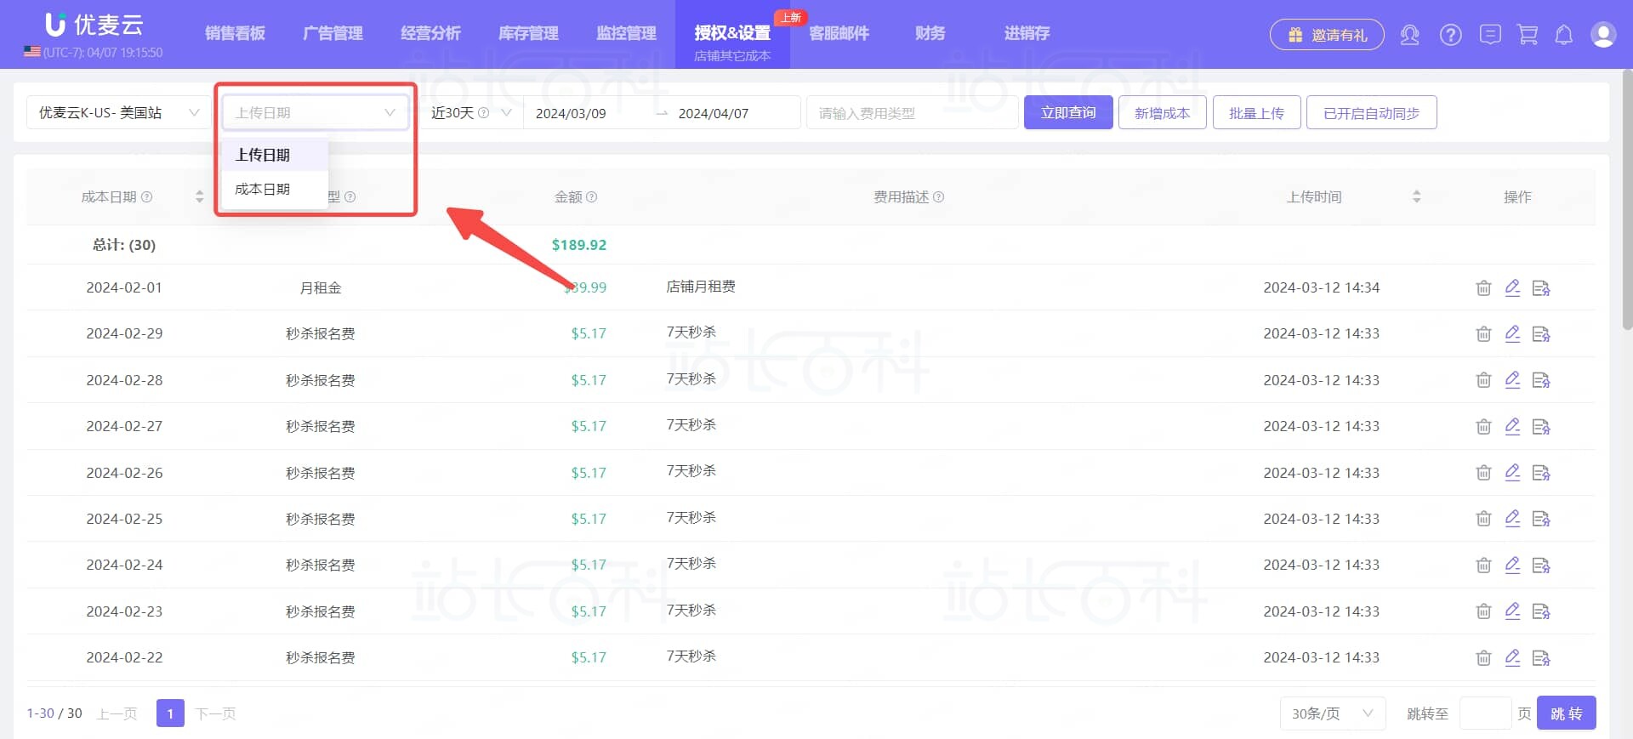
Task: Open the shopping cart icon
Action: point(1528,35)
